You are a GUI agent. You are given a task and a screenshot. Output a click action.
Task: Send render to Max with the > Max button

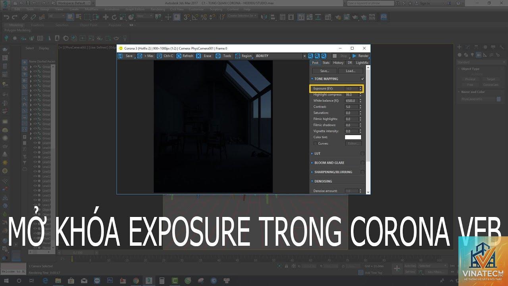pyautogui.click(x=146, y=56)
